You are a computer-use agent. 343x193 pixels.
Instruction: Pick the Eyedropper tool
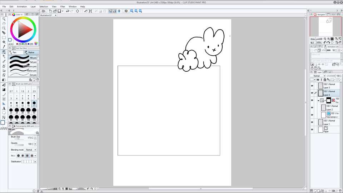click(4, 47)
